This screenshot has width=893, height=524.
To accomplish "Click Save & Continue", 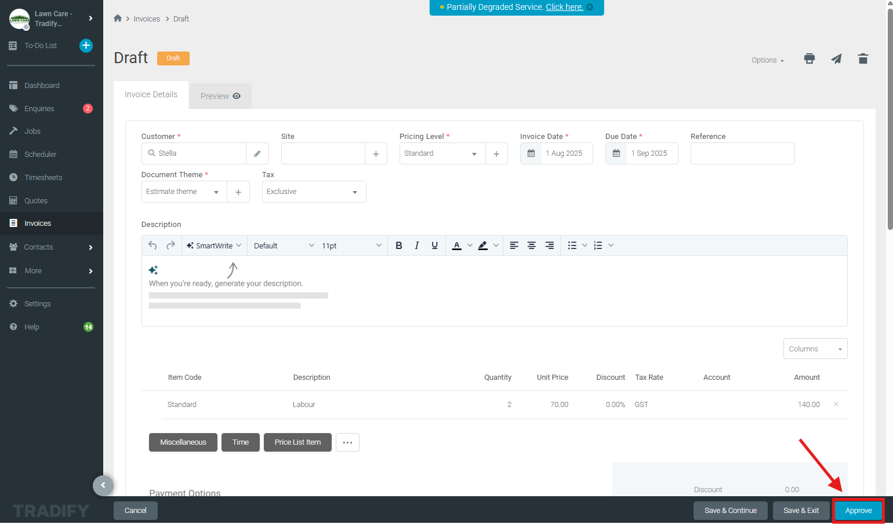I will [x=731, y=511].
